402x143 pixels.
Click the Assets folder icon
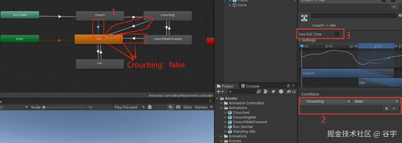222,98
